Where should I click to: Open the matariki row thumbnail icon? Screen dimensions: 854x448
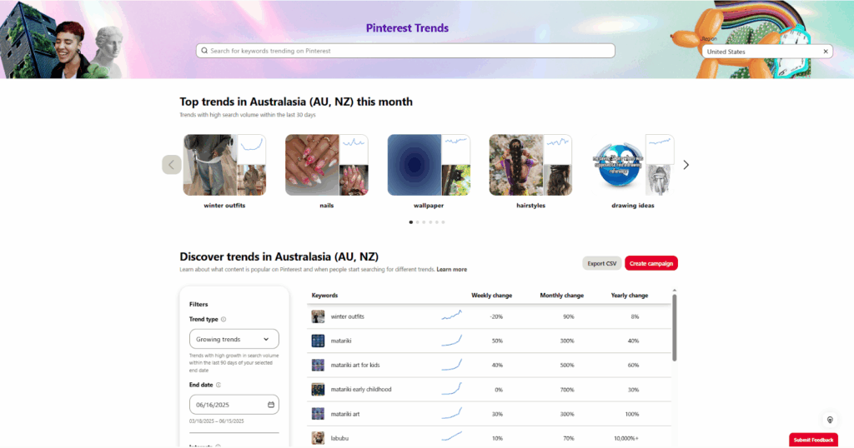click(318, 341)
